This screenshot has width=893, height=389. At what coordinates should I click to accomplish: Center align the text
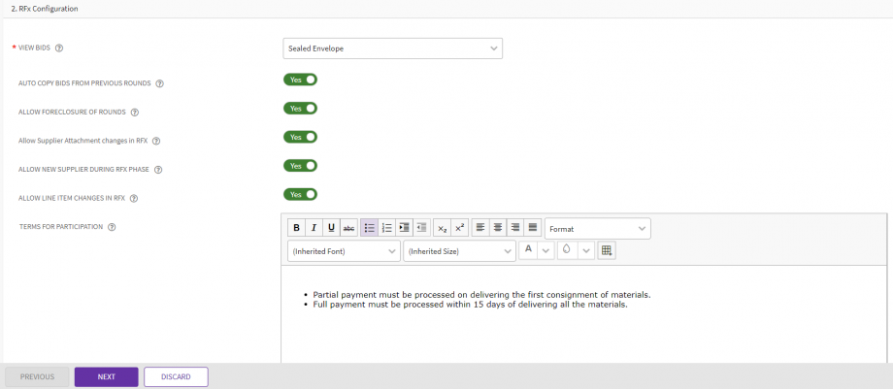coord(498,228)
